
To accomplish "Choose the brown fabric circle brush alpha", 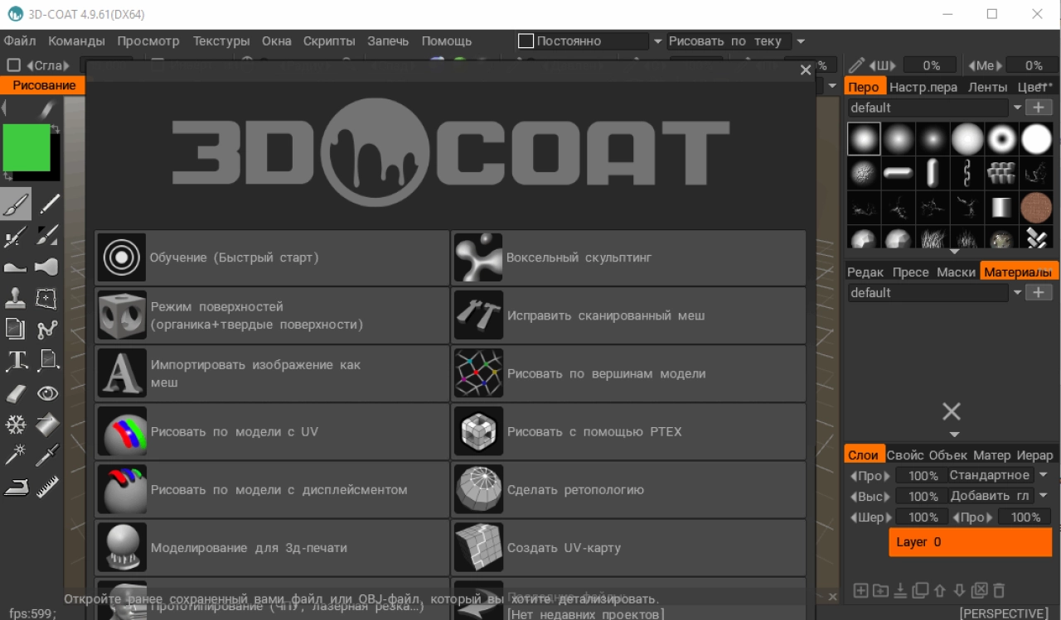I will pyautogui.click(x=1036, y=208).
